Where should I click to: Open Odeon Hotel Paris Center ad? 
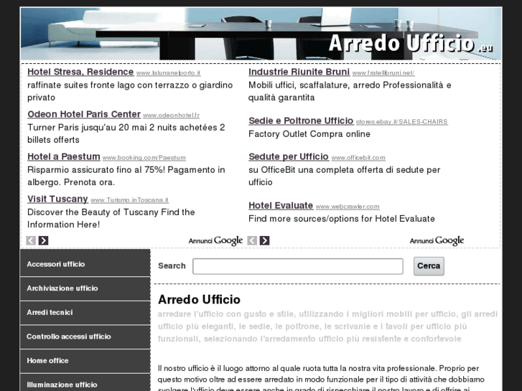(x=84, y=114)
